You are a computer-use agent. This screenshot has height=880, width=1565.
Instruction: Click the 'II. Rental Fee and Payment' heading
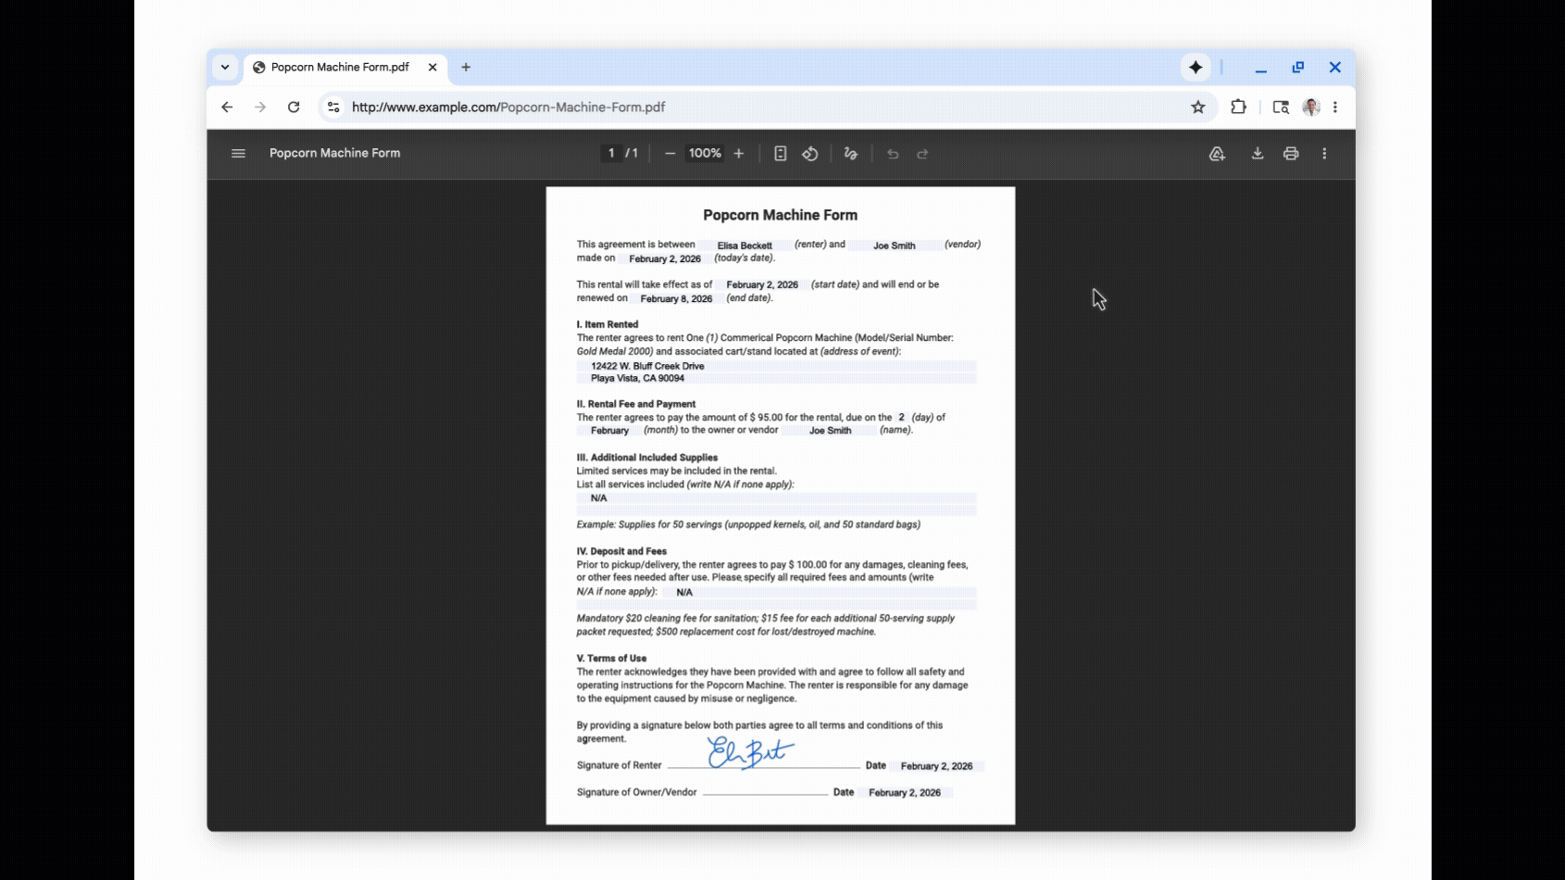tap(636, 405)
